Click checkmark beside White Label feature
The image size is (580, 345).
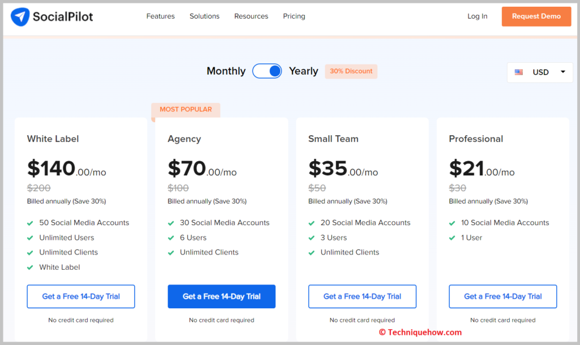[x=31, y=268]
